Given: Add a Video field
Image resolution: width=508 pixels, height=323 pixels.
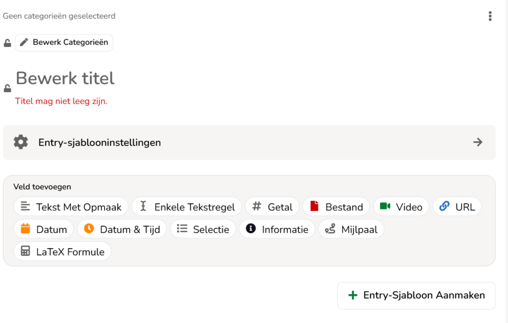Looking at the screenshot, I should tap(401, 207).
